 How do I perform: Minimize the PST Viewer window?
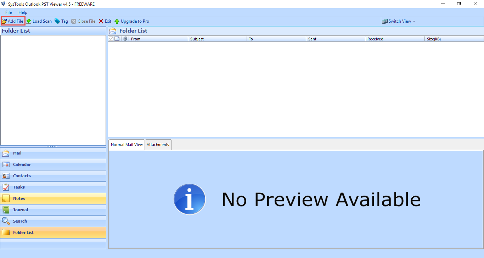[x=443, y=4]
